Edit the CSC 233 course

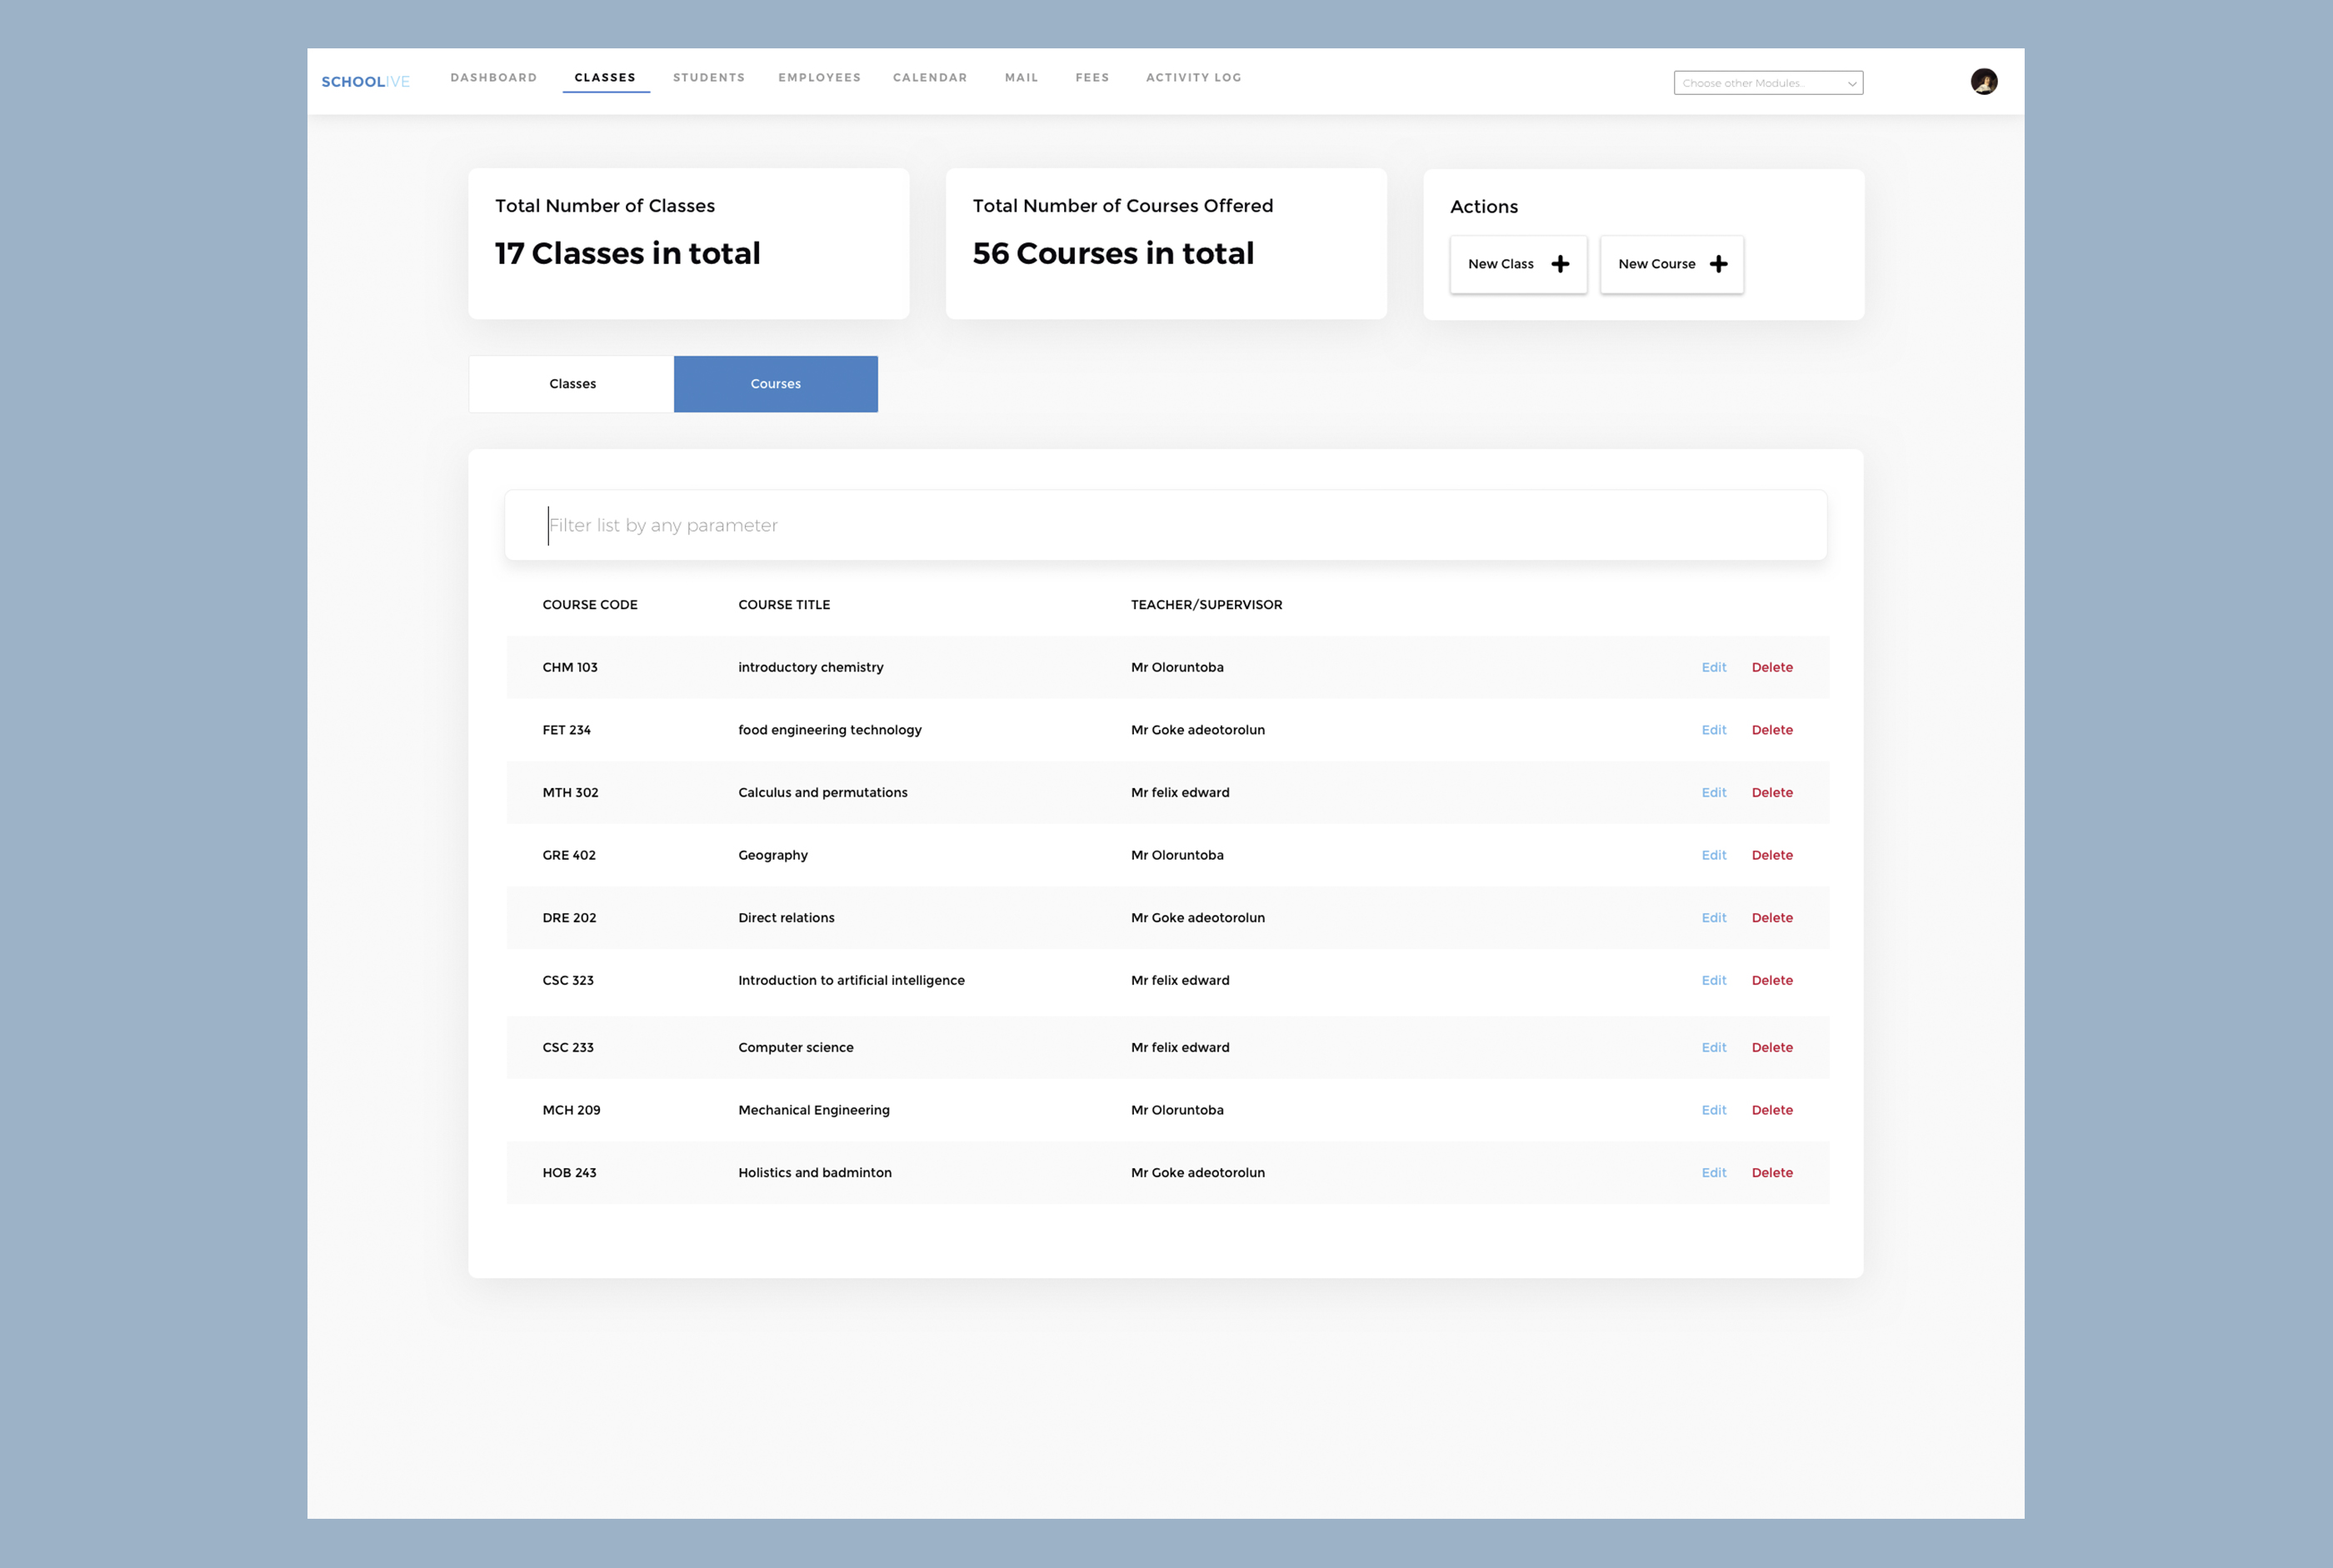coord(1714,1047)
